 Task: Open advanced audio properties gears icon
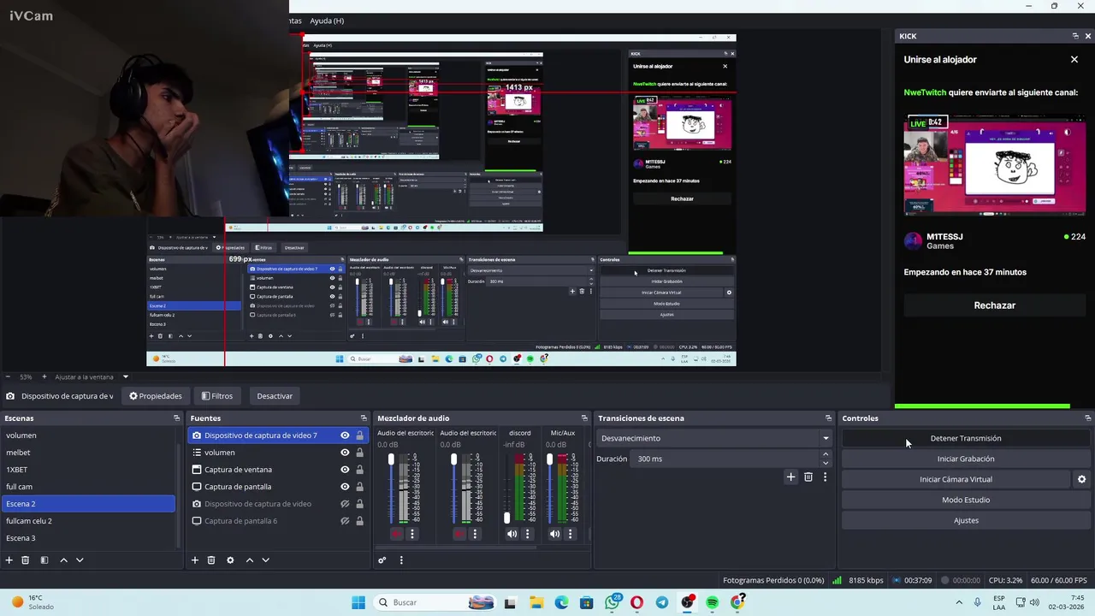pyautogui.click(x=382, y=560)
